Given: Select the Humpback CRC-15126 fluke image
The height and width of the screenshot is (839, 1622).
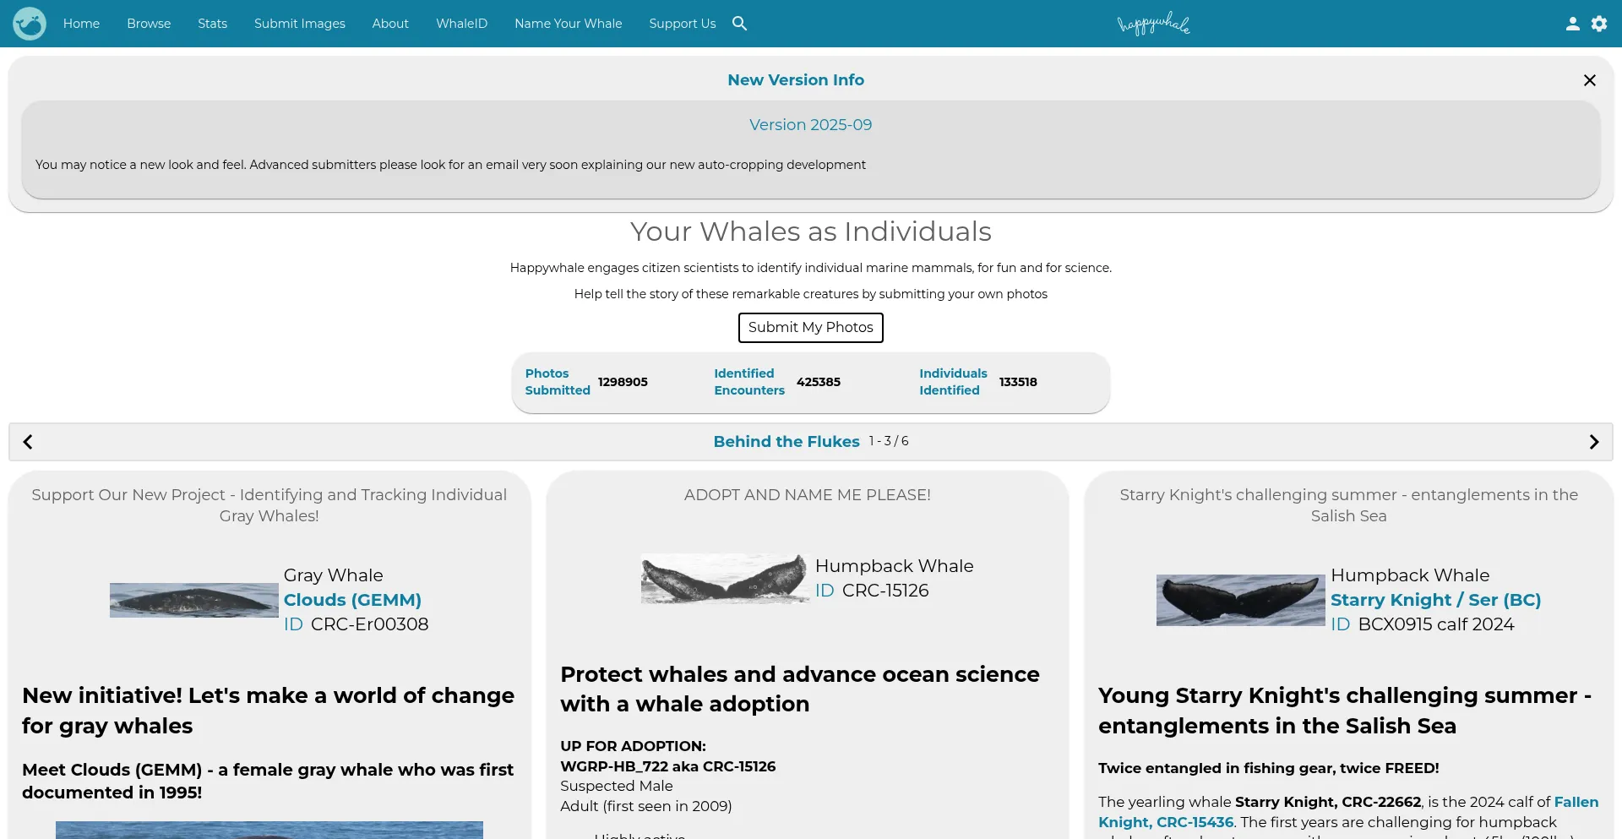Looking at the screenshot, I should 724,578.
